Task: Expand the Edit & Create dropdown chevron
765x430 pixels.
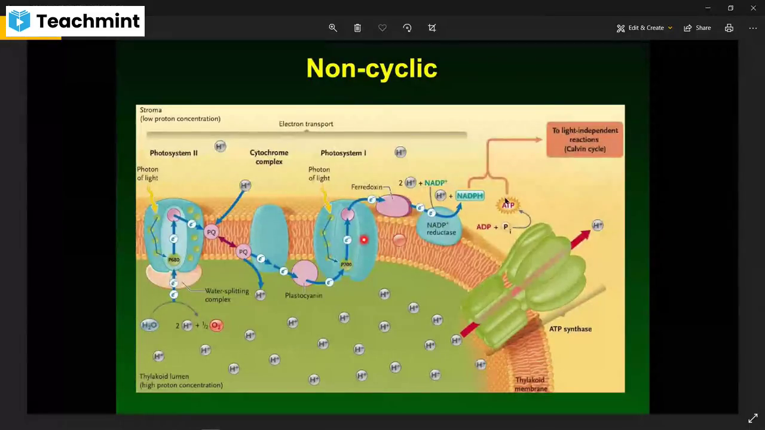Action: coord(670,27)
